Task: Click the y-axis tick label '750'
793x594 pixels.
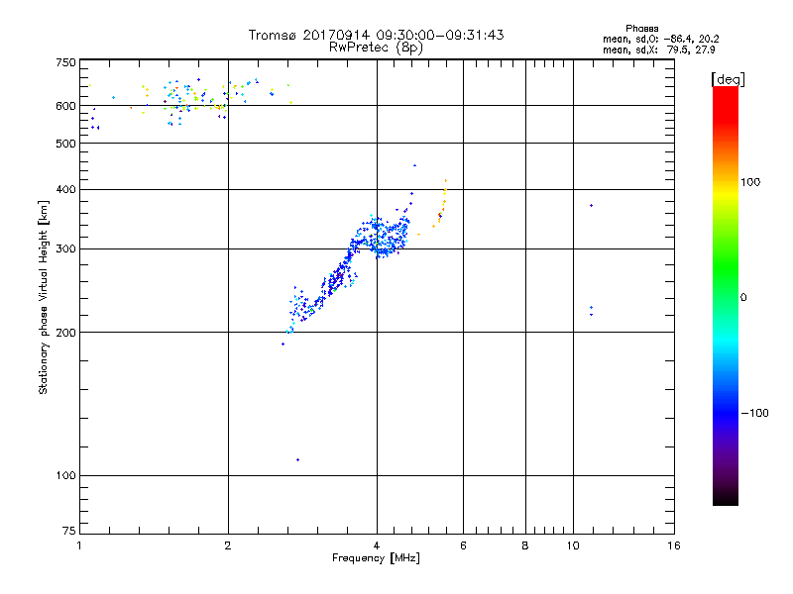Action: (x=65, y=62)
